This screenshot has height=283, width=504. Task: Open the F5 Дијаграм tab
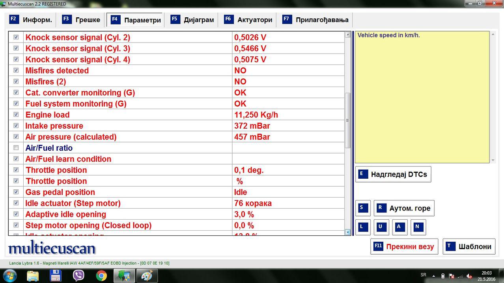192,20
